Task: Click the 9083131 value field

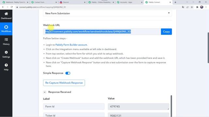Action: point(138,115)
